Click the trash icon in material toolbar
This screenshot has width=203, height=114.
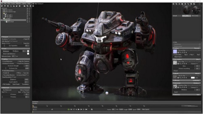pos(185,4)
